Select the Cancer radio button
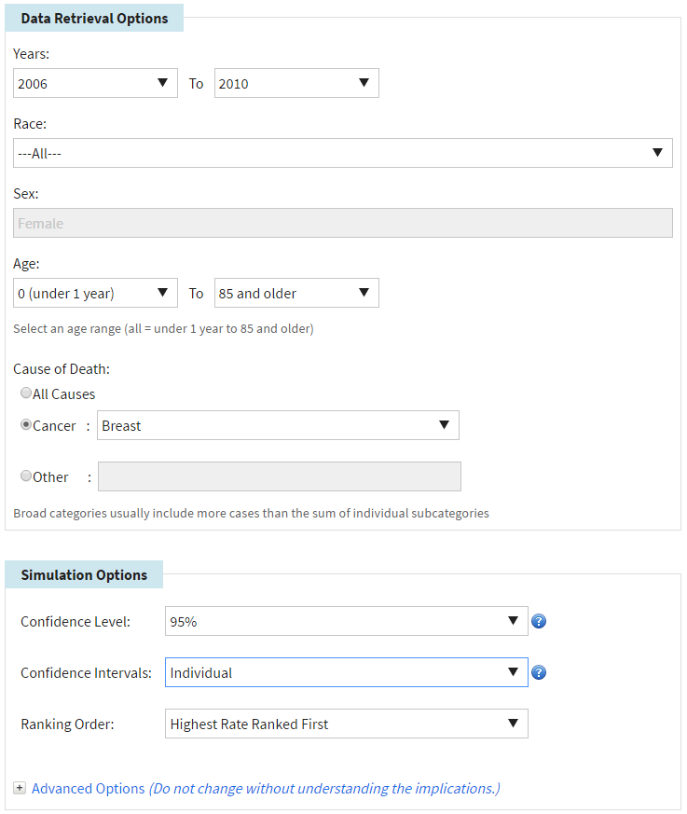 click(x=26, y=425)
